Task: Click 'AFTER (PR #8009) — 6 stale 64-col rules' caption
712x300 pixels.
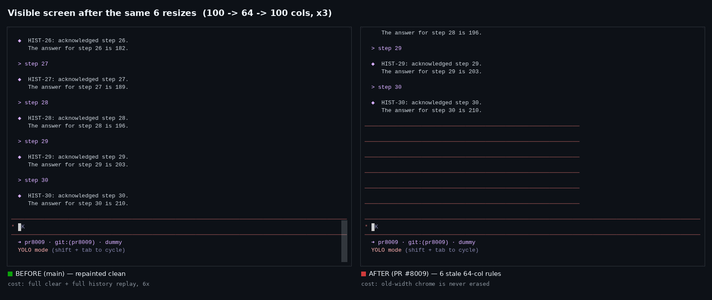Action: (x=435, y=274)
